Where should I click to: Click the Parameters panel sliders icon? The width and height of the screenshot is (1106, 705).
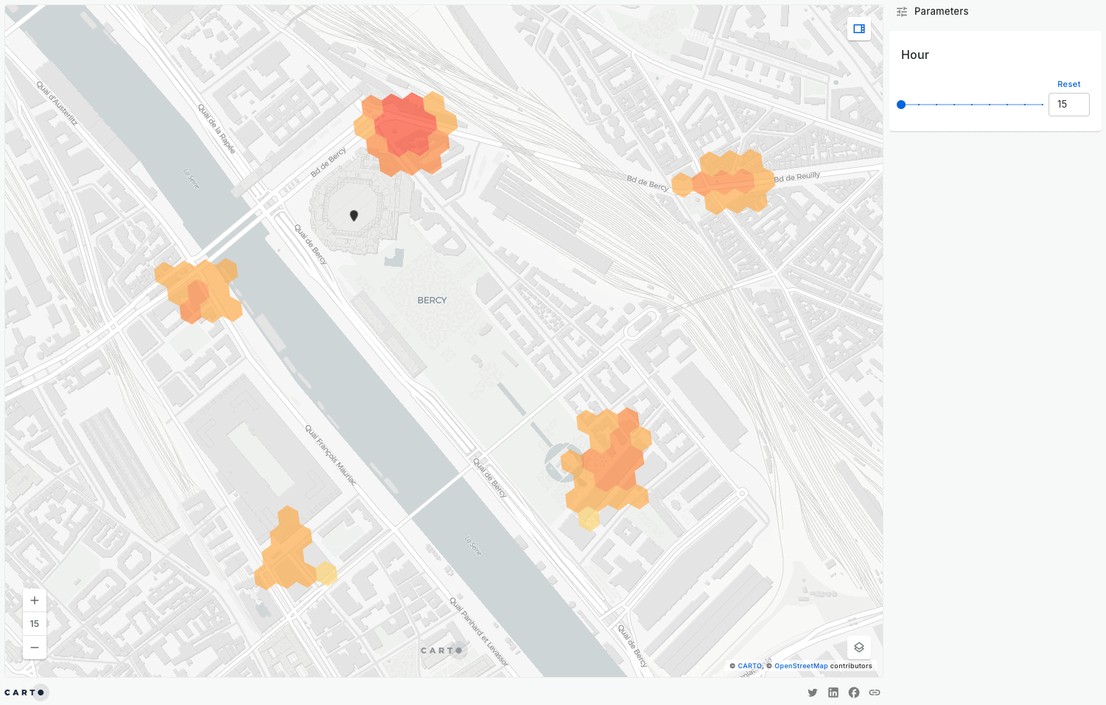click(900, 11)
